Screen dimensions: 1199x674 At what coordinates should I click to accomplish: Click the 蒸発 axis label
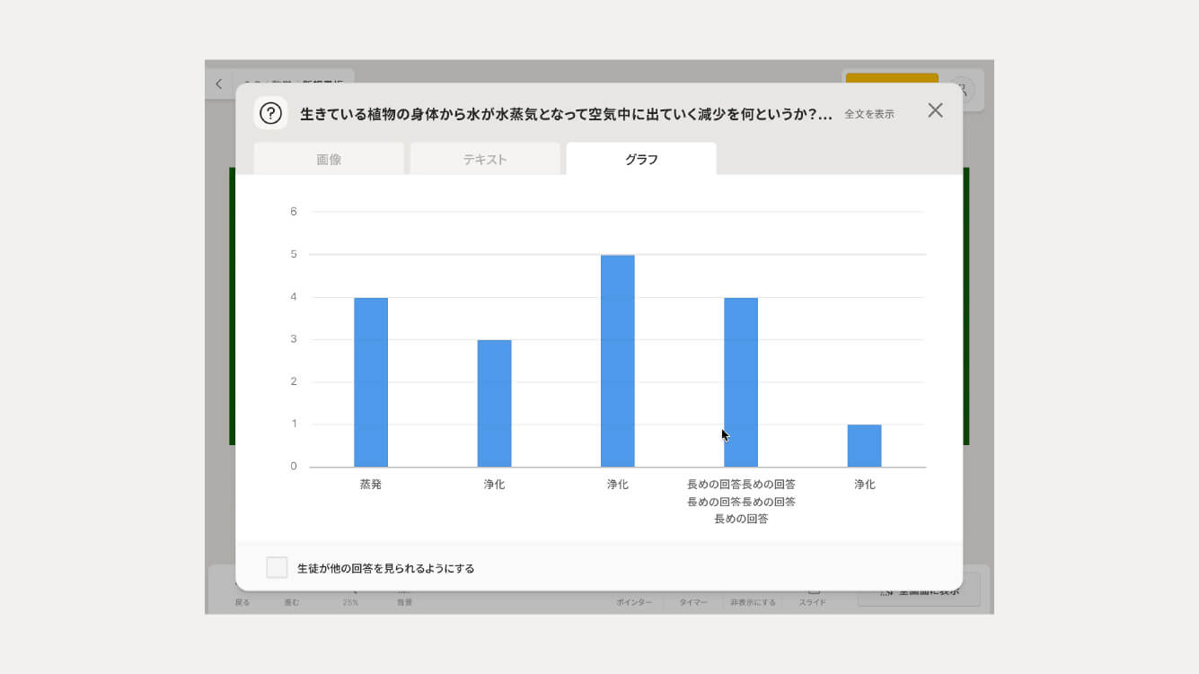pyautogui.click(x=371, y=485)
